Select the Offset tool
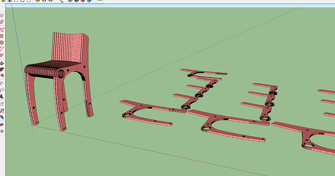The image size is (335, 176). pos(2,76)
